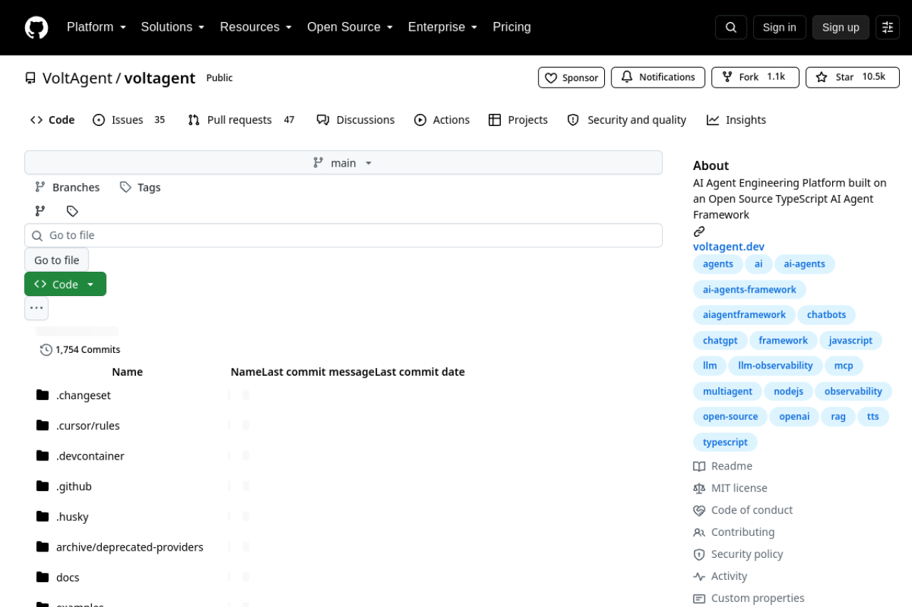This screenshot has width=912, height=607.
Task: Click the Sign in button
Action: point(779,27)
